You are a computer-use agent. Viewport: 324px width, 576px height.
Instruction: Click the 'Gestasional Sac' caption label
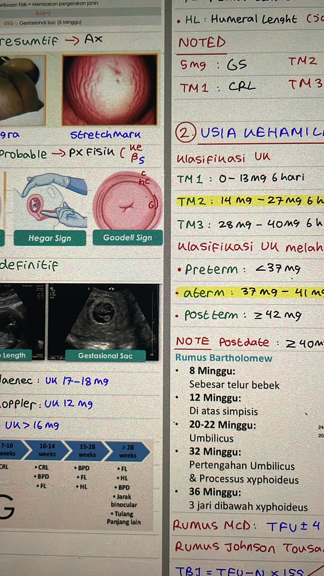pyautogui.click(x=105, y=356)
